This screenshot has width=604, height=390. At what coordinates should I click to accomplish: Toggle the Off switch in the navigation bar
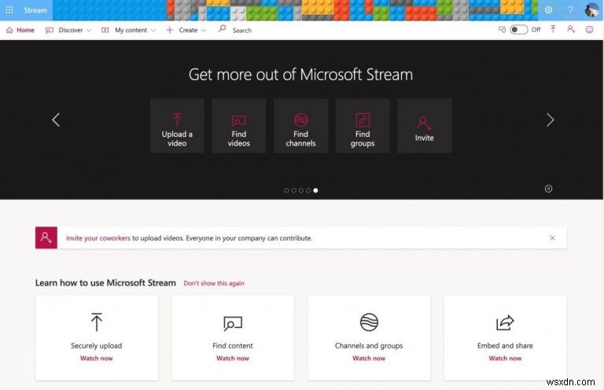[x=518, y=30]
